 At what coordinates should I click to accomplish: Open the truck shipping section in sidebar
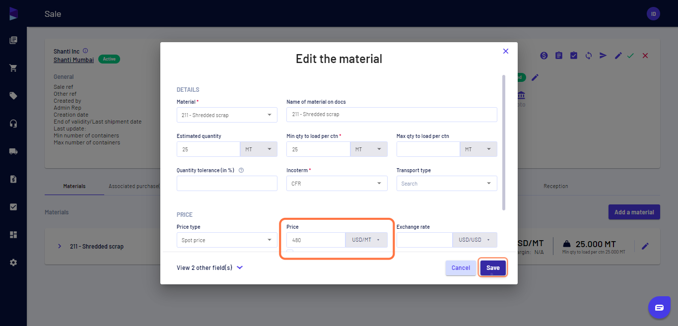[x=13, y=151]
